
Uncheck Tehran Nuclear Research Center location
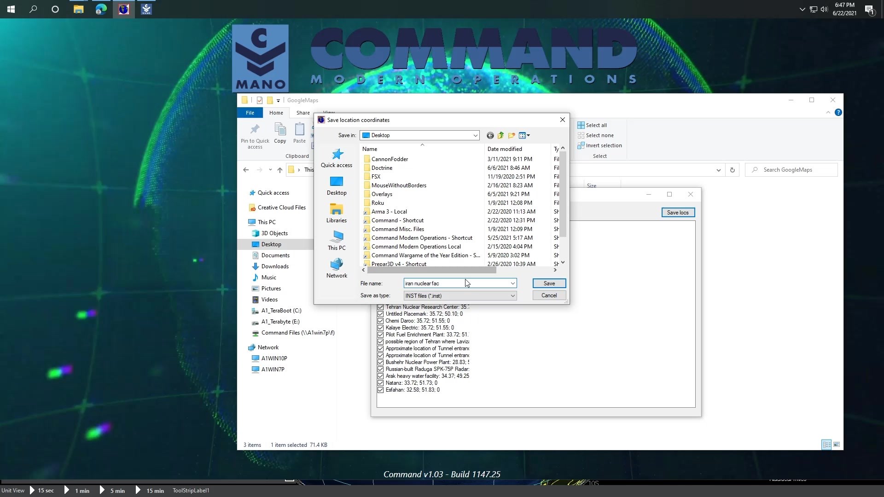click(x=380, y=307)
